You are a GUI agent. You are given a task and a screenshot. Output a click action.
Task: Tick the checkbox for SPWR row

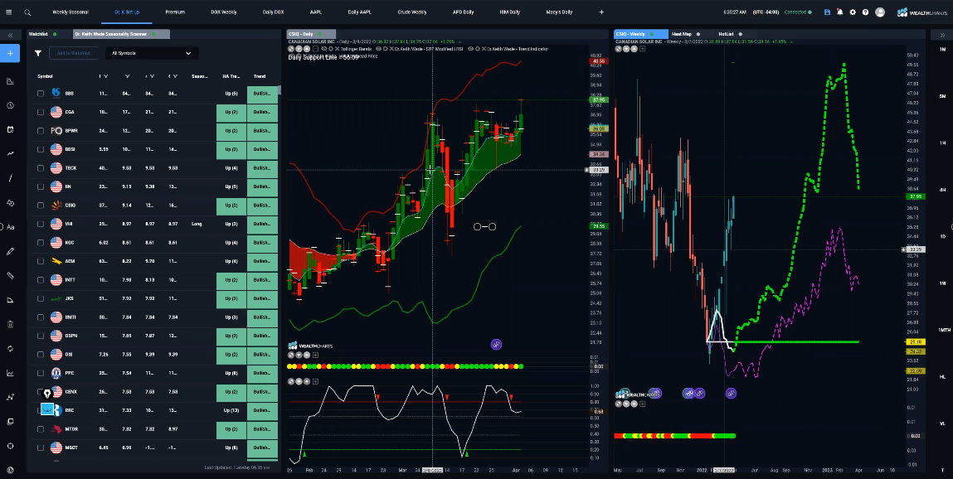[41, 131]
